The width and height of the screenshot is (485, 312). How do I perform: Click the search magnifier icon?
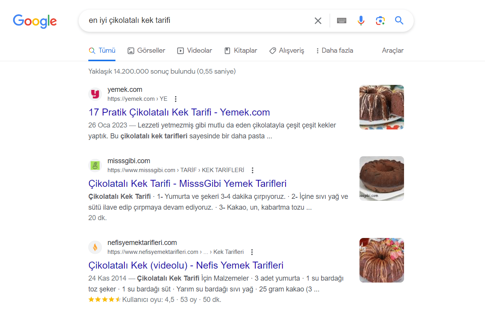point(399,21)
